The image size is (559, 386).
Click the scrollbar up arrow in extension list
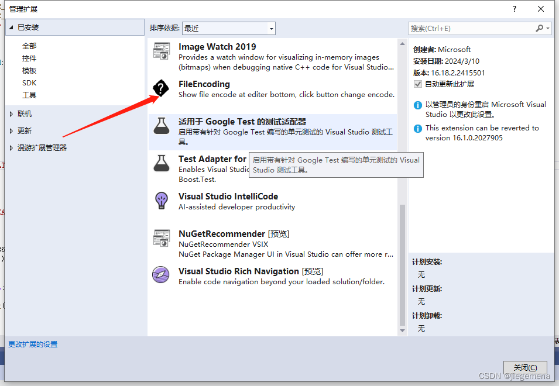(402, 43)
